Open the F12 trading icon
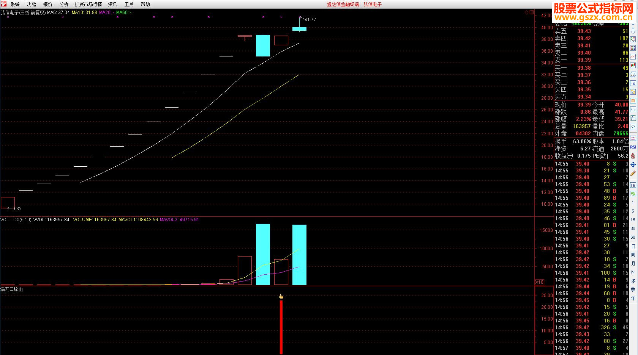 click(x=633, y=109)
